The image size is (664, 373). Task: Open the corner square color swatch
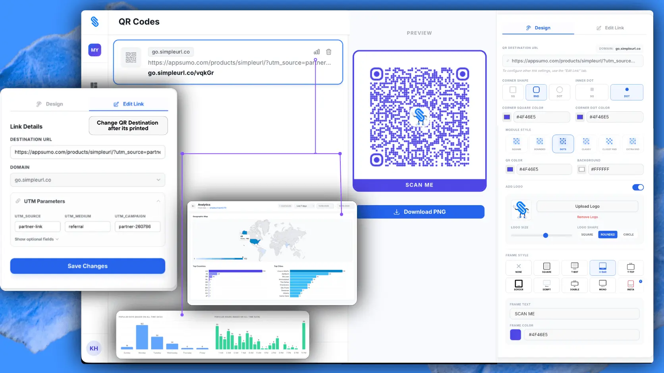pyautogui.click(x=507, y=117)
